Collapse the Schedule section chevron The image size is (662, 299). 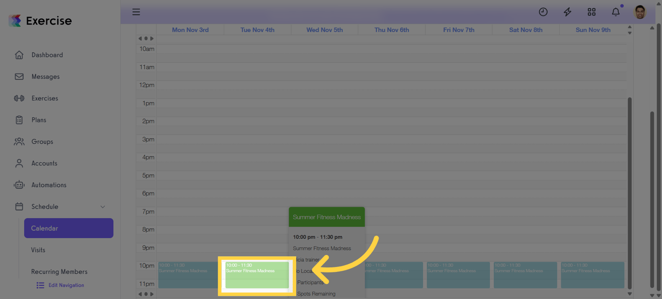pos(103,207)
